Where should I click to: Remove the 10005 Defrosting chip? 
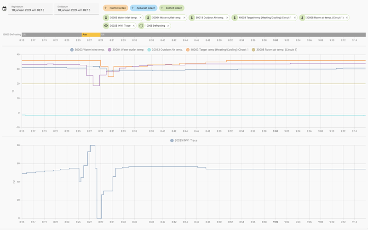pos(168,26)
